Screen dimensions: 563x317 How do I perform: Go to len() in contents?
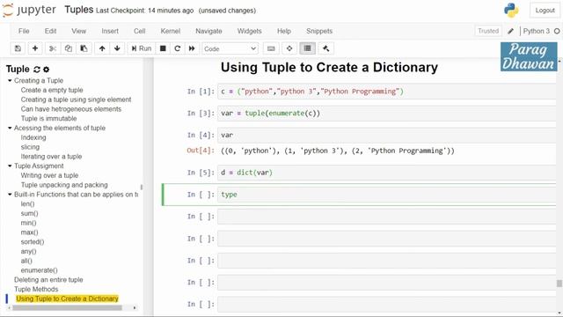(x=27, y=203)
